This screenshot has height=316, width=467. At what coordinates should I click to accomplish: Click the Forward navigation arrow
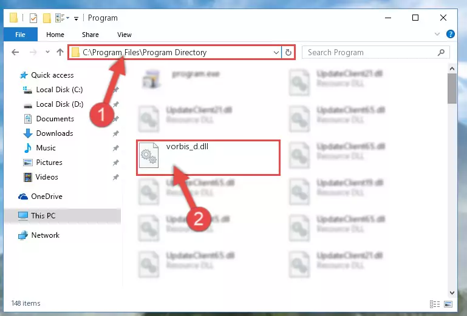[x=33, y=52]
